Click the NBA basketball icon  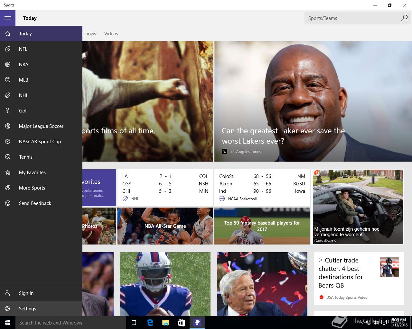point(8,64)
